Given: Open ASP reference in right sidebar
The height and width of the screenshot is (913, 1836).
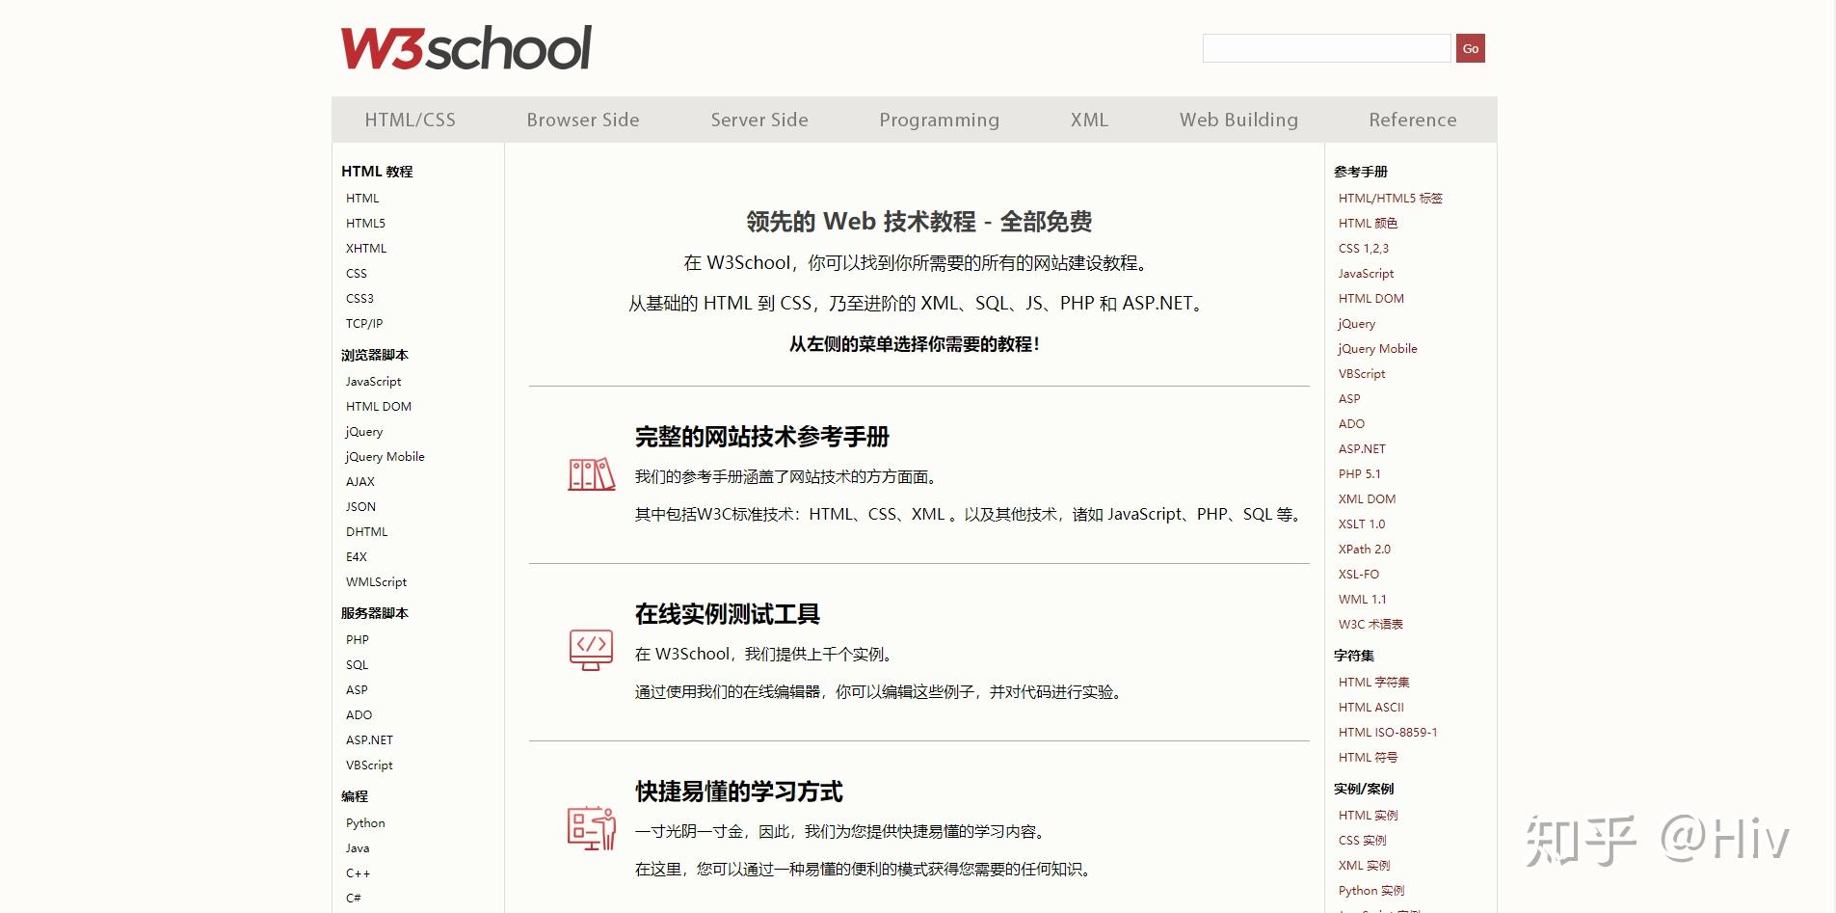Looking at the screenshot, I should coord(1349,398).
